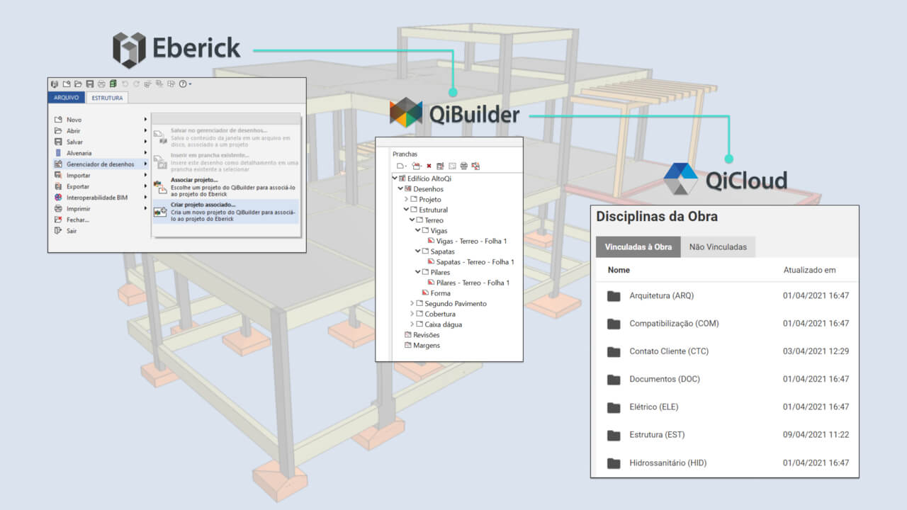The image size is (907, 510).
Task: Select the Forma sheet in the tree
Action: (436, 293)
